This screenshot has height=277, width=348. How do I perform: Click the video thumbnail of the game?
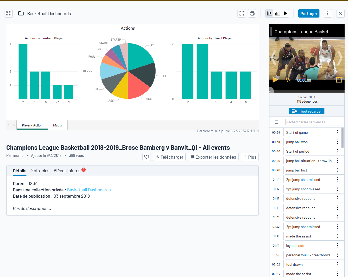307,59
